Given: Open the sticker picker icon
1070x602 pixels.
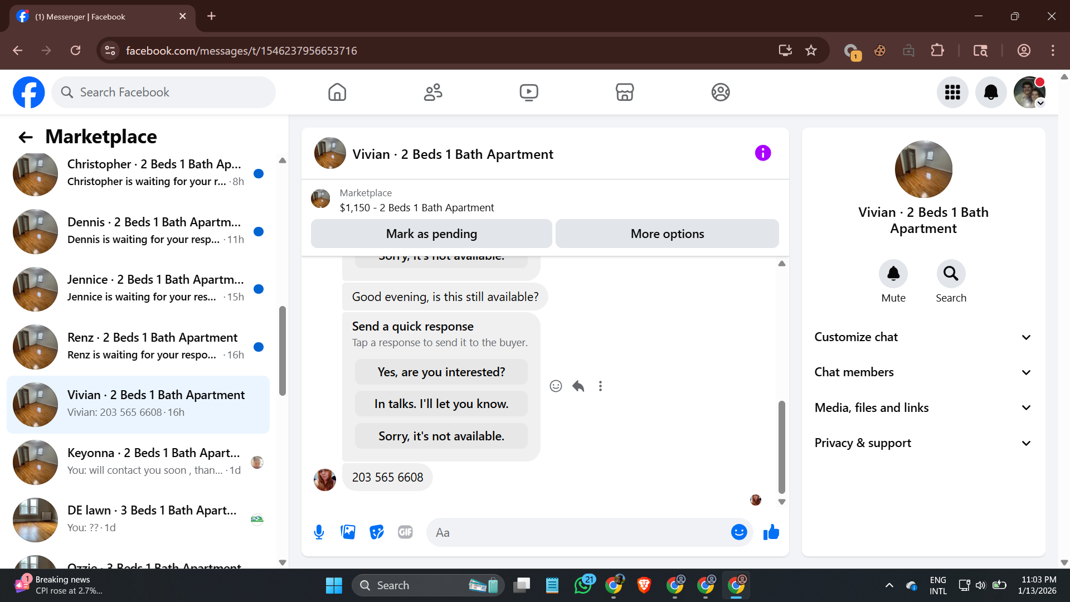Looking at the screenshot, I should [x=377, y=532].
